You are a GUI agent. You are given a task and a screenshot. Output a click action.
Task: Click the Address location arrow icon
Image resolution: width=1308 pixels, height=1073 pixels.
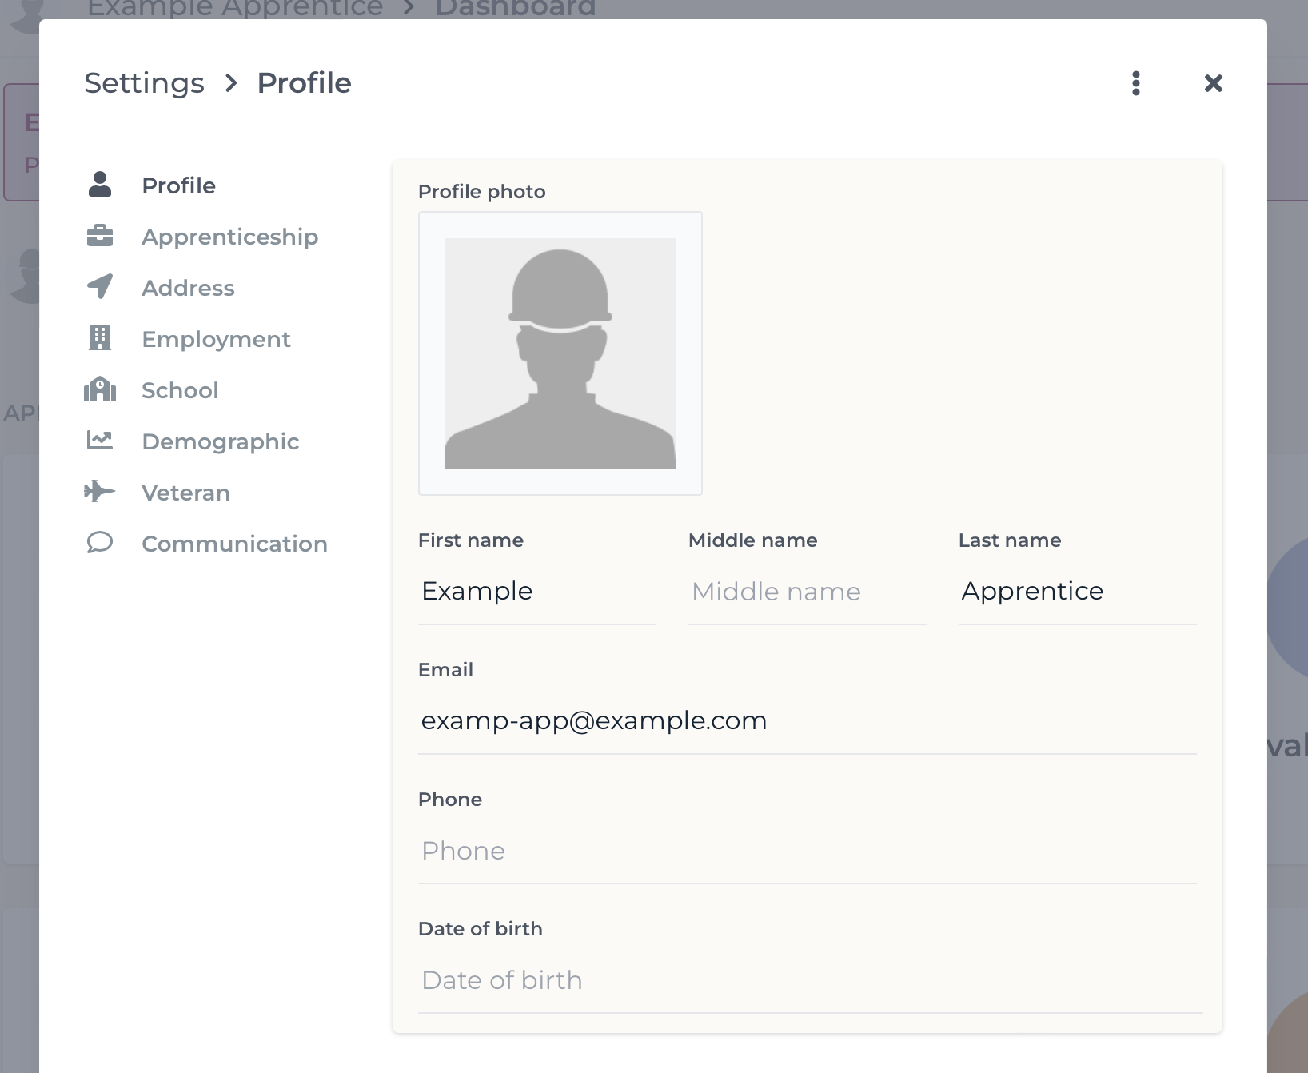click(x=100, y=287)
